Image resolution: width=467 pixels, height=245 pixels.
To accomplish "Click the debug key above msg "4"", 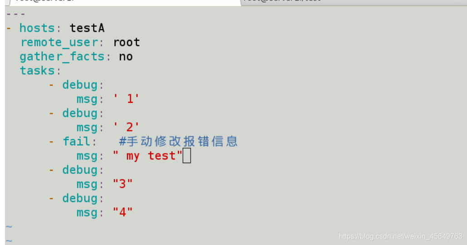I will pos(83,199).
